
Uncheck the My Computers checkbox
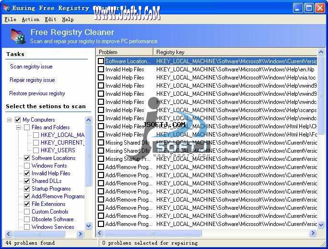[x=18, y=120]
